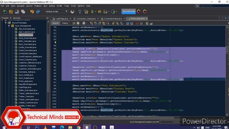229x129 pixels.
Task: Select Customer_Fees.java in project tree
Action: click(27, 66)
